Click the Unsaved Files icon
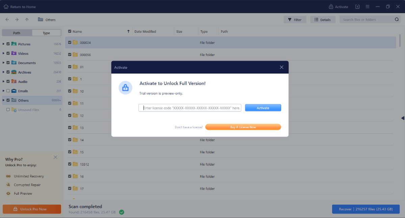Image resolution: width=405 pixels, height=218 pixels. pos(14,110)
